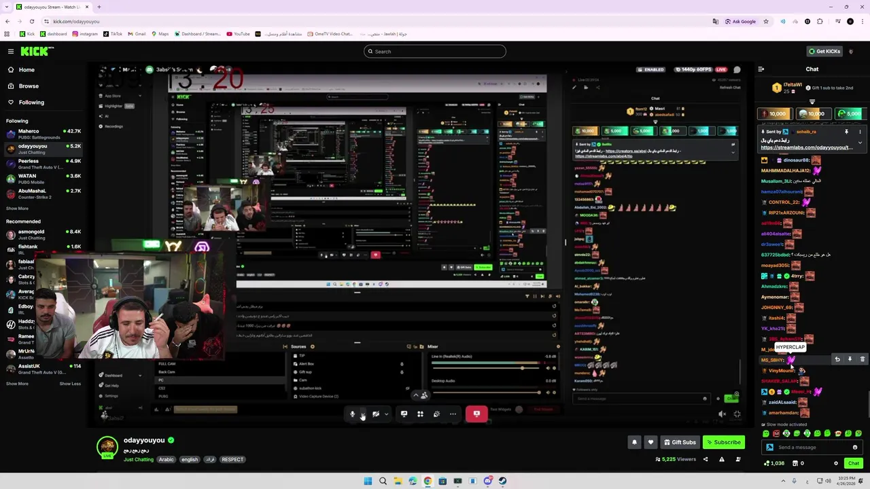870x489 pixels.
Task: Report stream using warning triangle icon
Action: point(721,460)
